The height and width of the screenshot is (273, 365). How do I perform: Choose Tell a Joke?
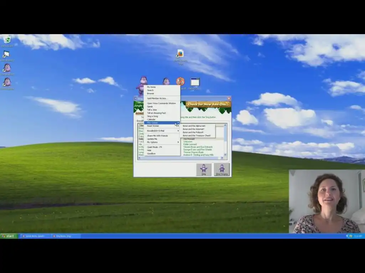click(x=162, y=110)
